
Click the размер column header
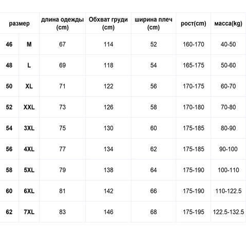[x=20, y=24]
